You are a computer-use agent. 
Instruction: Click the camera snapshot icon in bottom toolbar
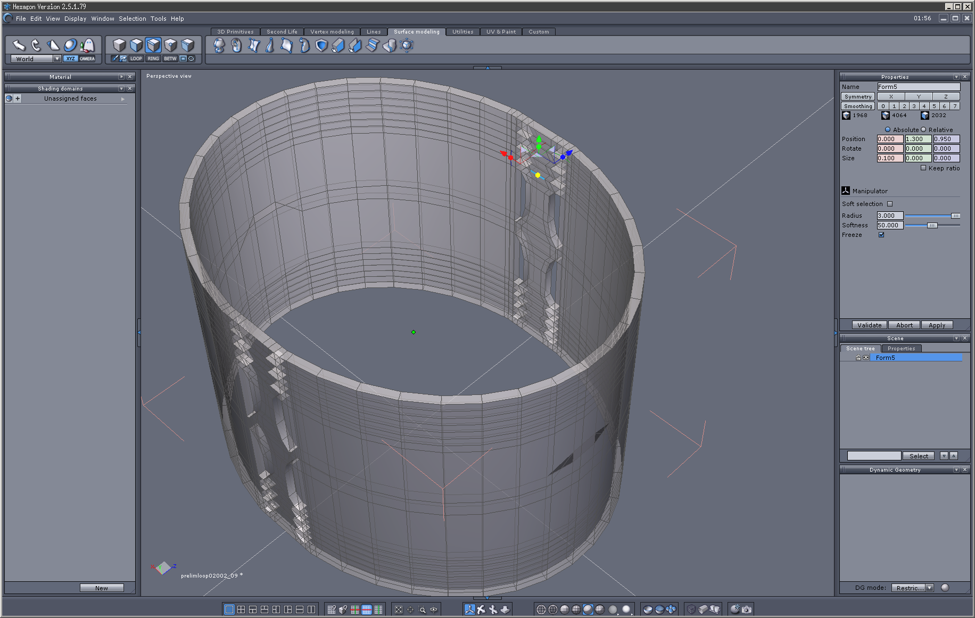click(747, 609)
